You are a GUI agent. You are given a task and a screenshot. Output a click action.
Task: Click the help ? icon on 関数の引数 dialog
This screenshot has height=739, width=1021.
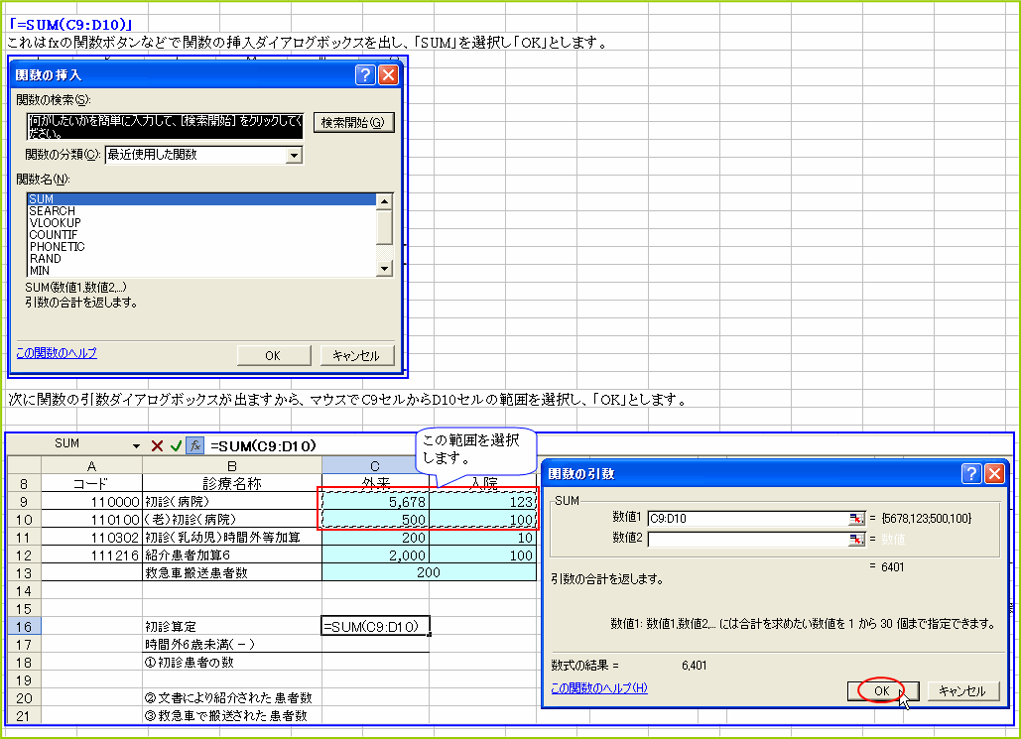coord(973,473)
